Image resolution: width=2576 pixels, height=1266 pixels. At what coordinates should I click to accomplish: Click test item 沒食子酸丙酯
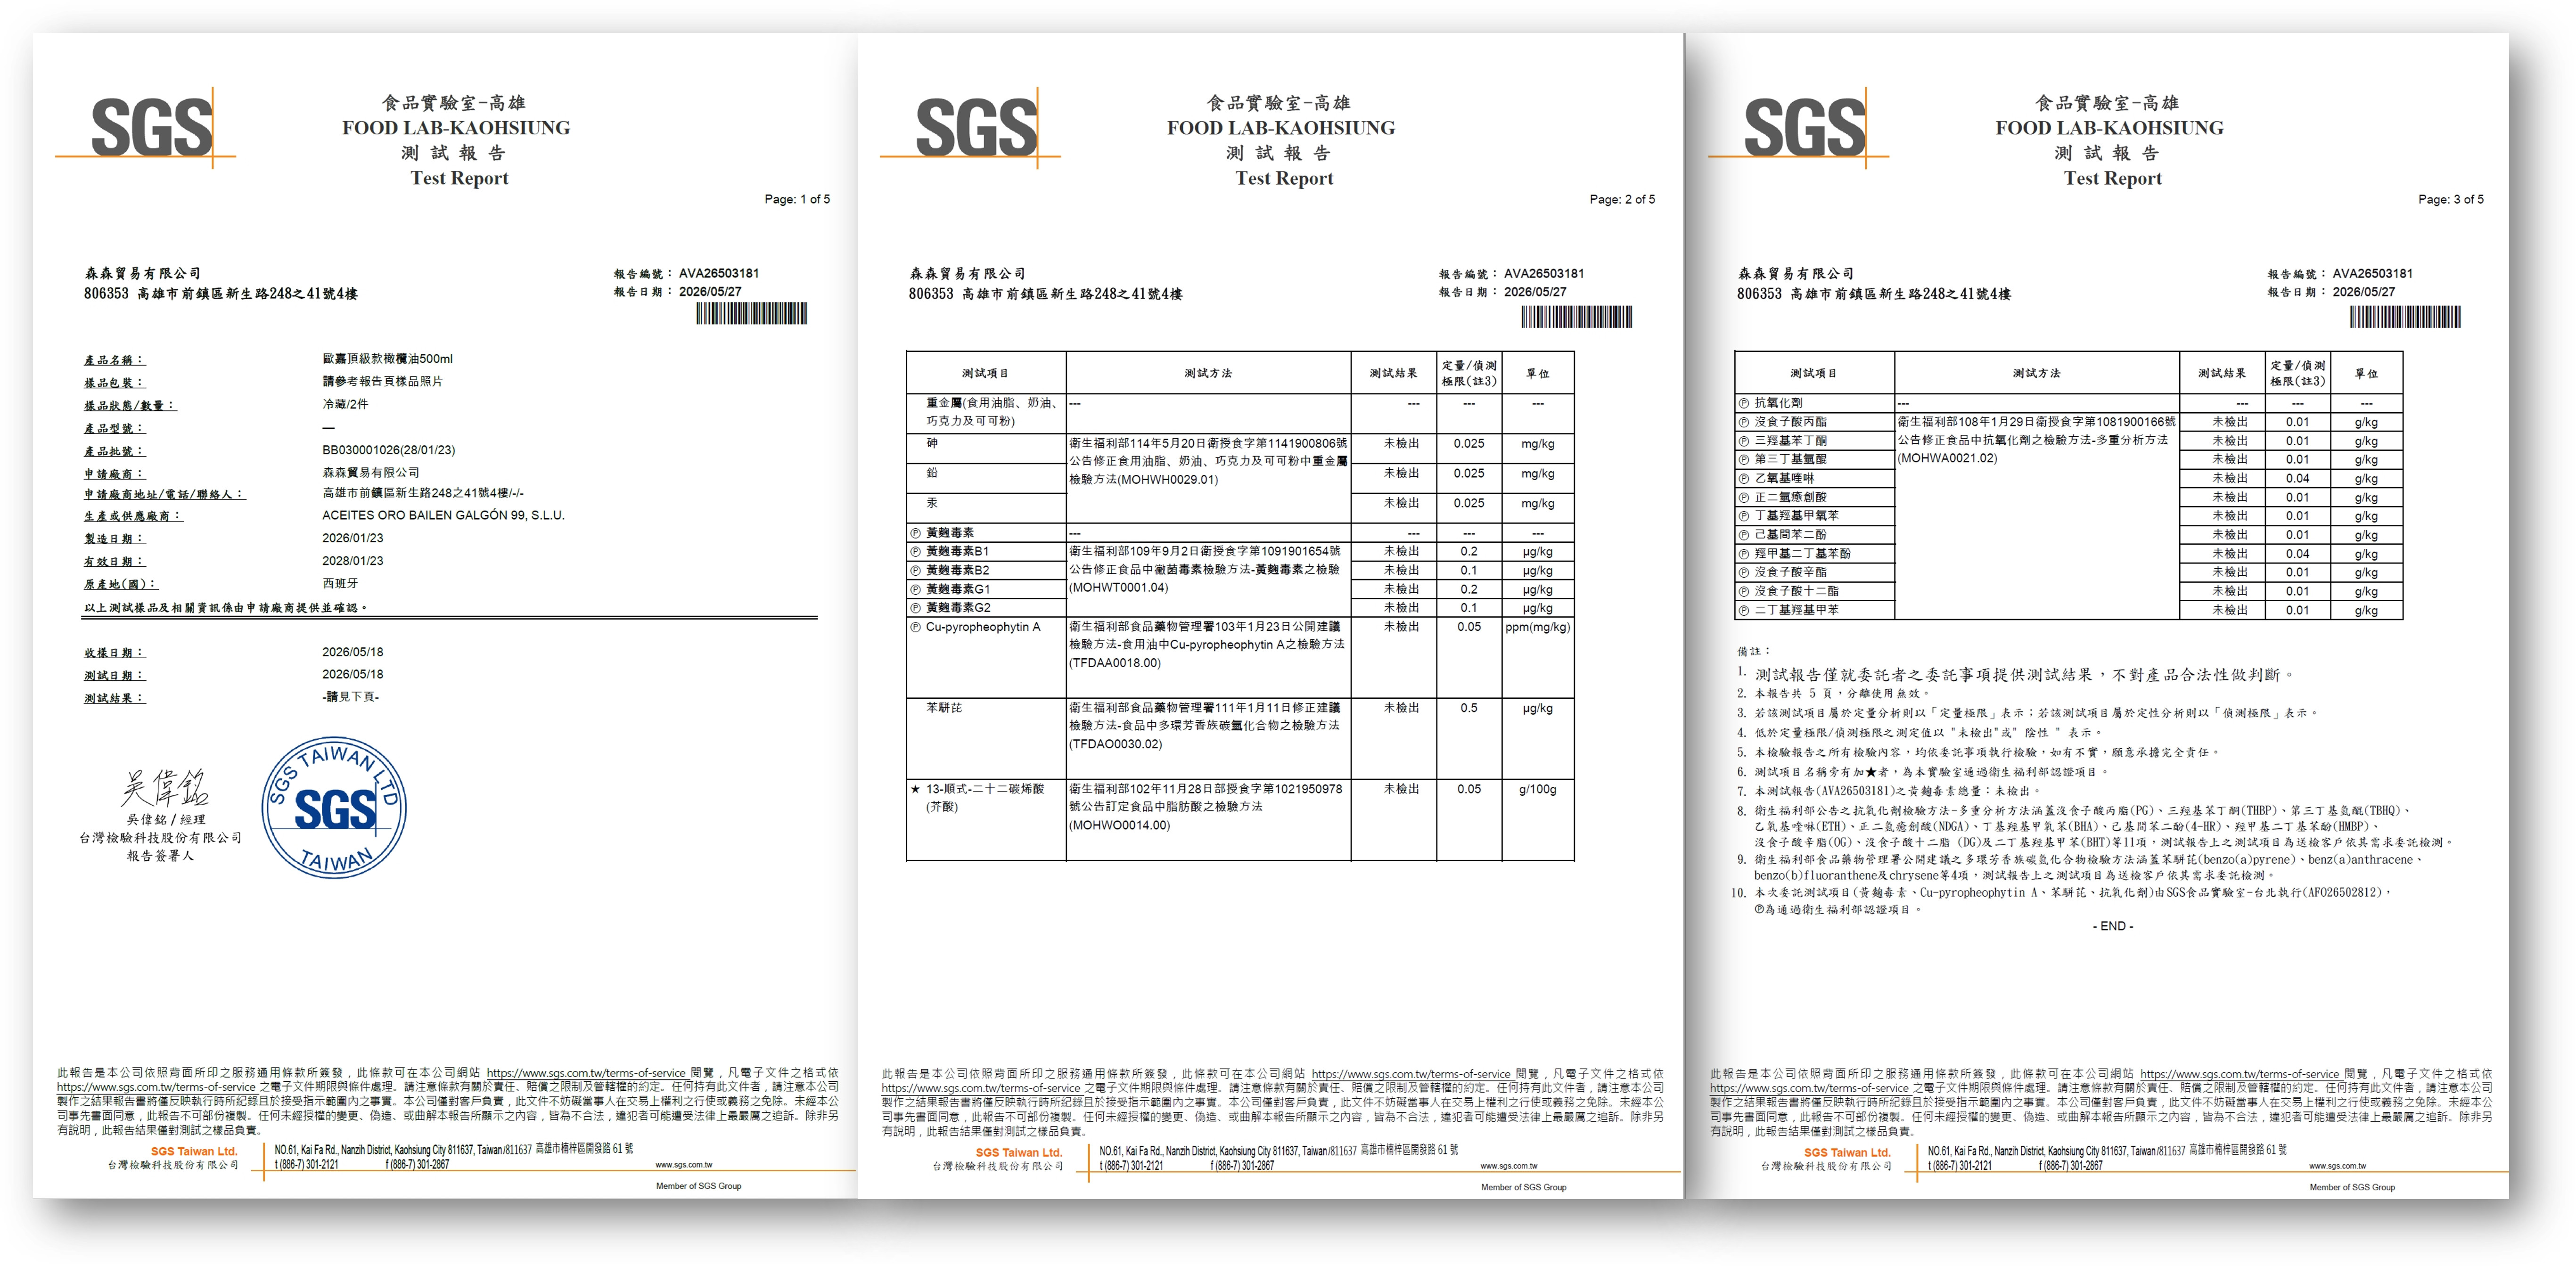click(1790, 422)
